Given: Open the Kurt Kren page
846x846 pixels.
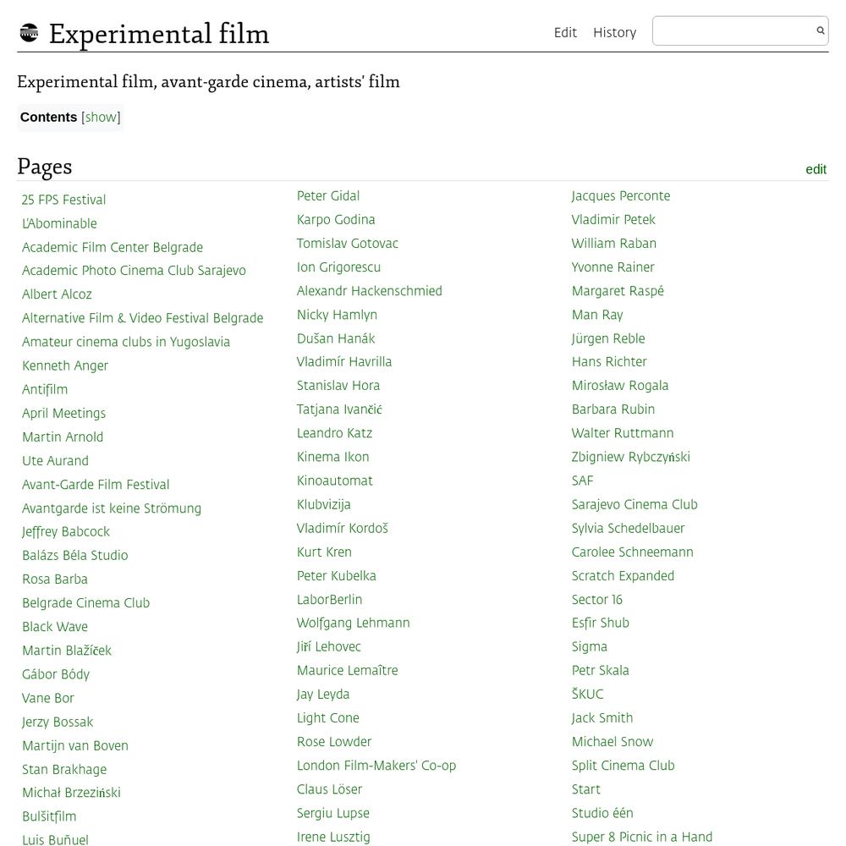Looking at the screenshot, I should [324, 552].
